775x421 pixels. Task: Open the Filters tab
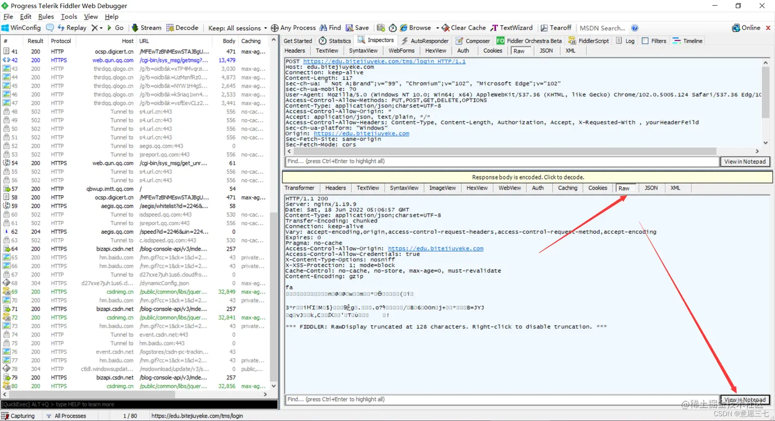[654, 41]
